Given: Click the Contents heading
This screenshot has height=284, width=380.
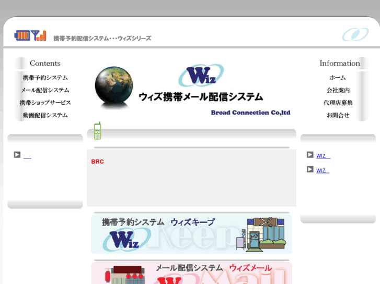Looking at the screenshot, I should [45, 64].
